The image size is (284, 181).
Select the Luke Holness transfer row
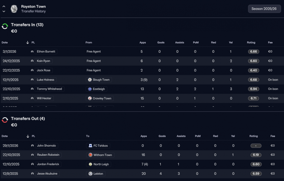142,80
